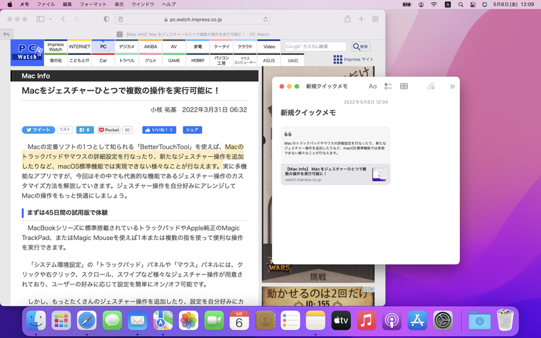Viewport: 541px width, 338px height.
Task: Open Finder from the Dock
Action: (x=36, y=320)
